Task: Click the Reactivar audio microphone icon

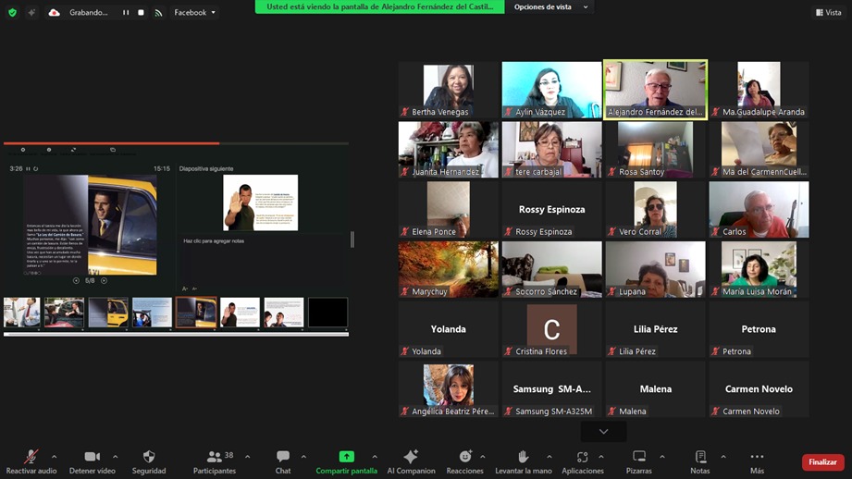Action: (x=31, y=457)
